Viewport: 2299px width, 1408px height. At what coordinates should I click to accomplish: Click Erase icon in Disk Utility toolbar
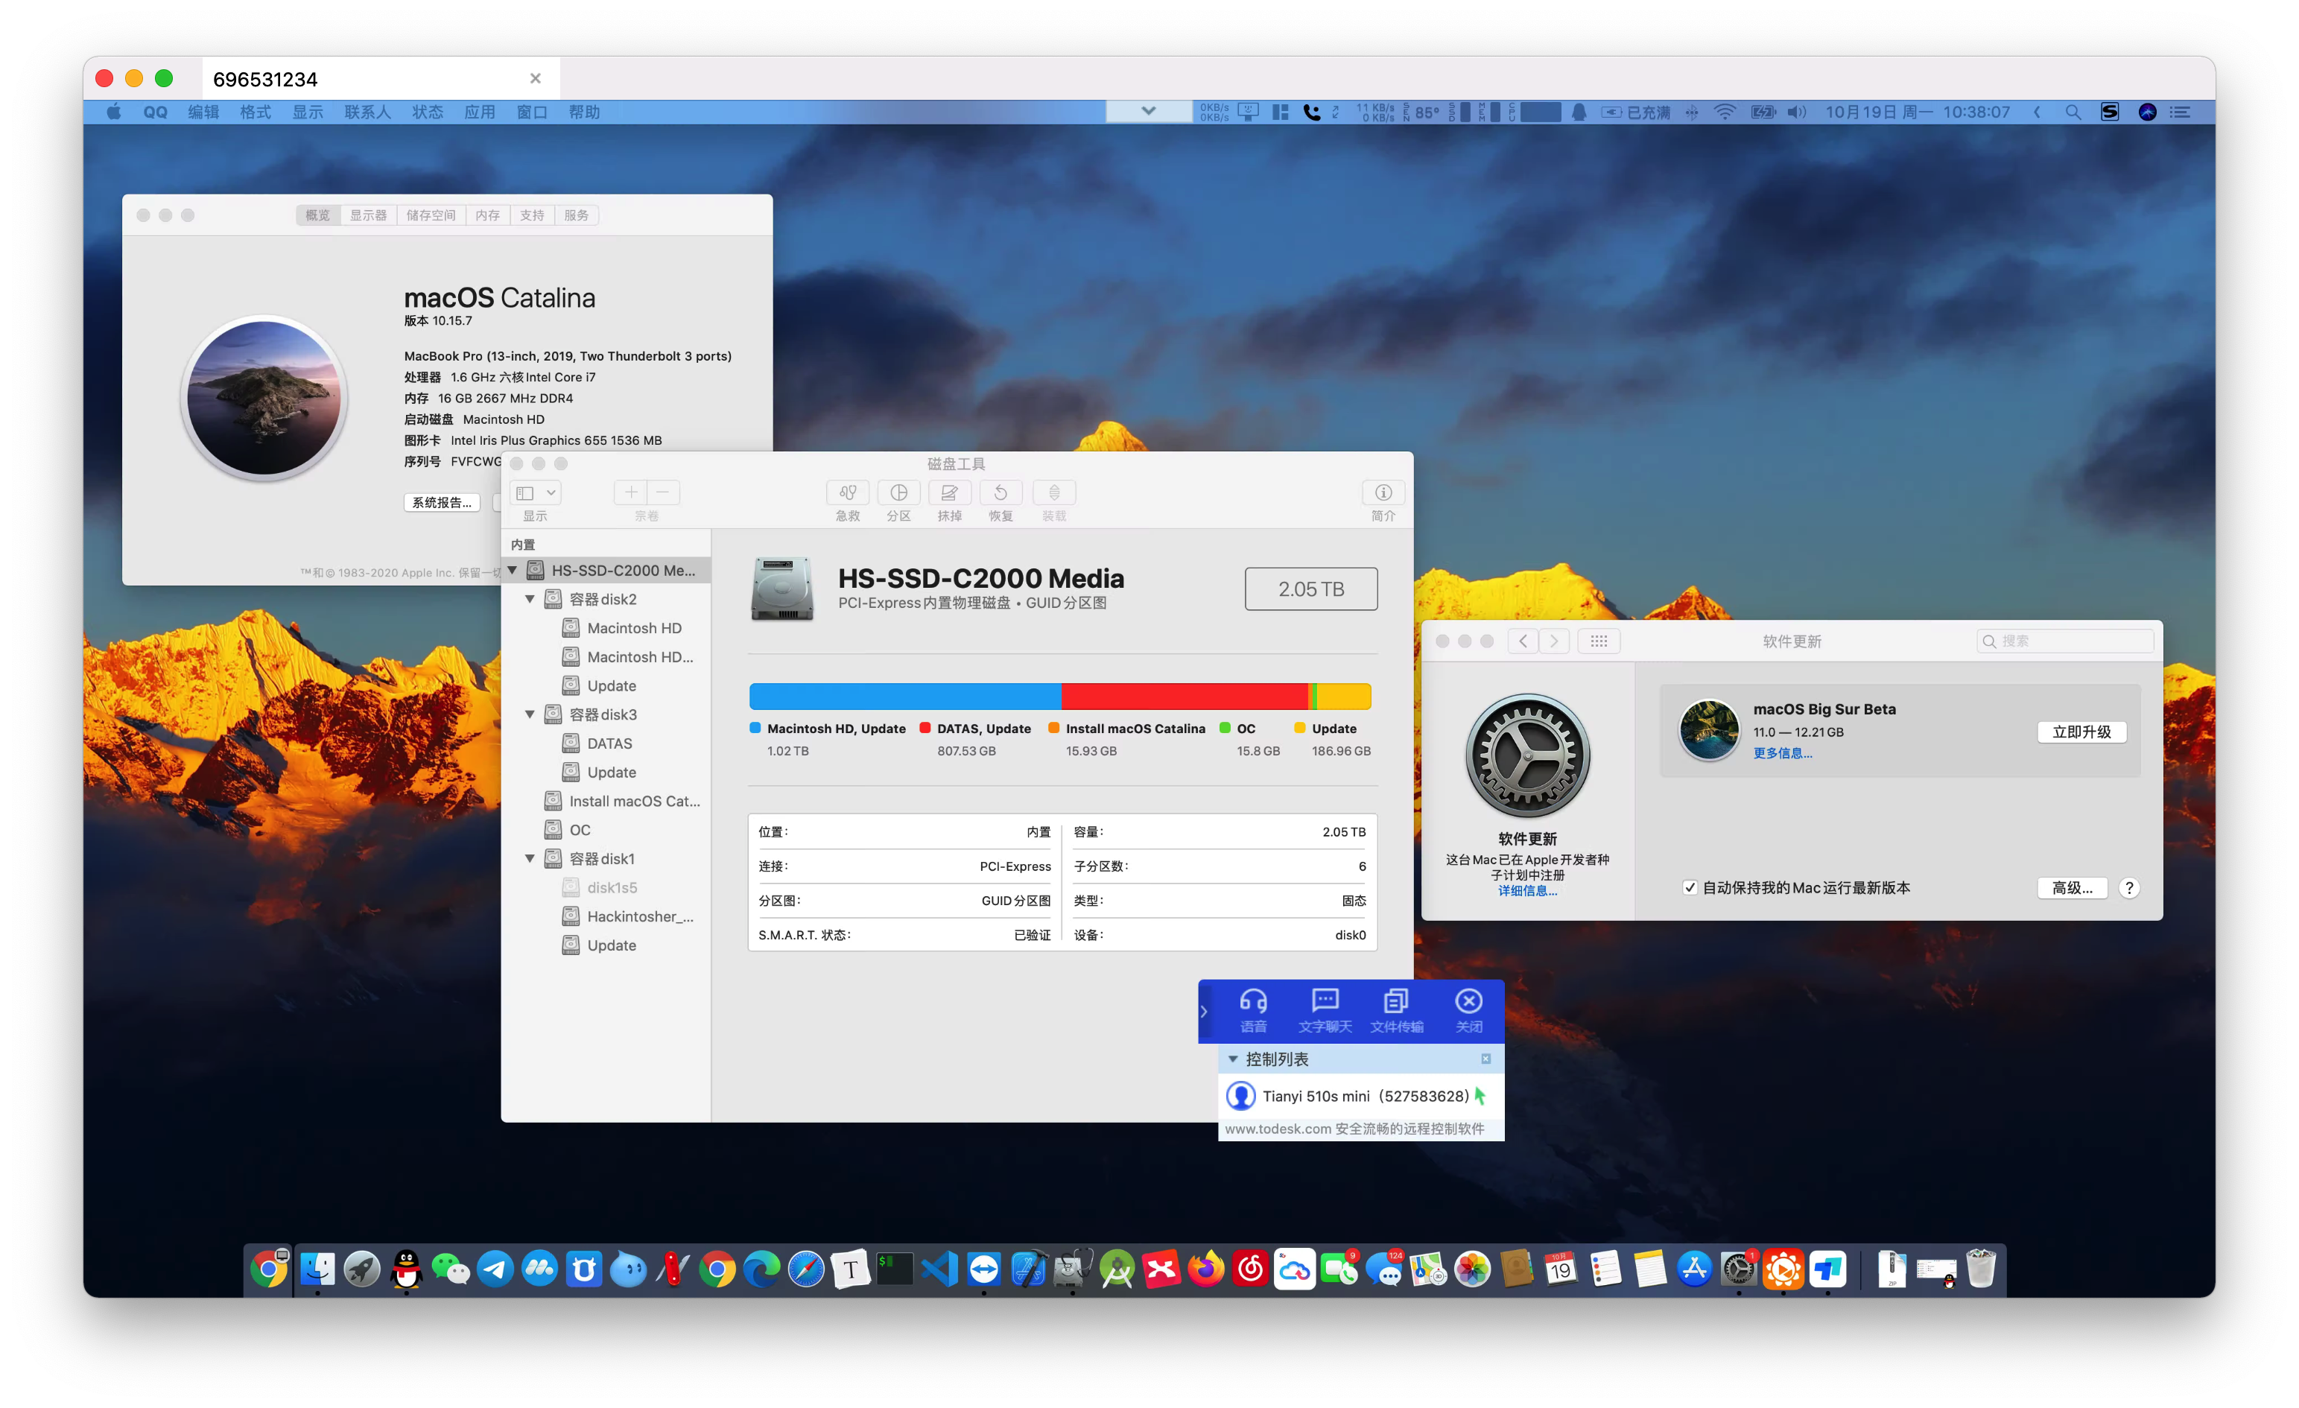(950, 492)
